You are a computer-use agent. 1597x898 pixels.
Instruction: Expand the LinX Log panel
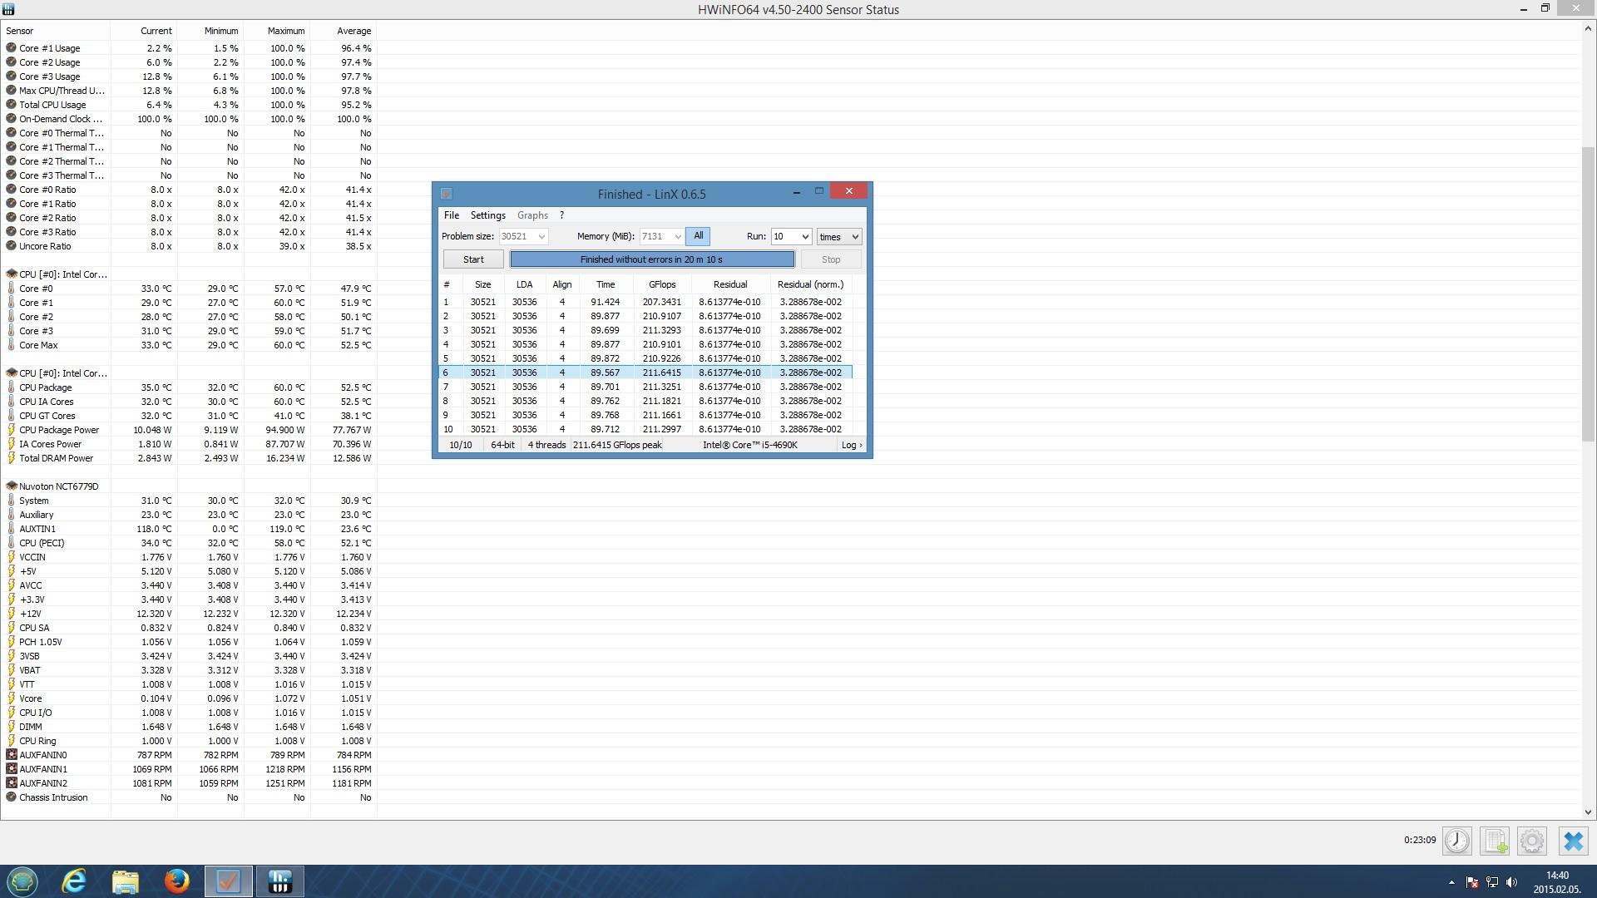(851, 445)
